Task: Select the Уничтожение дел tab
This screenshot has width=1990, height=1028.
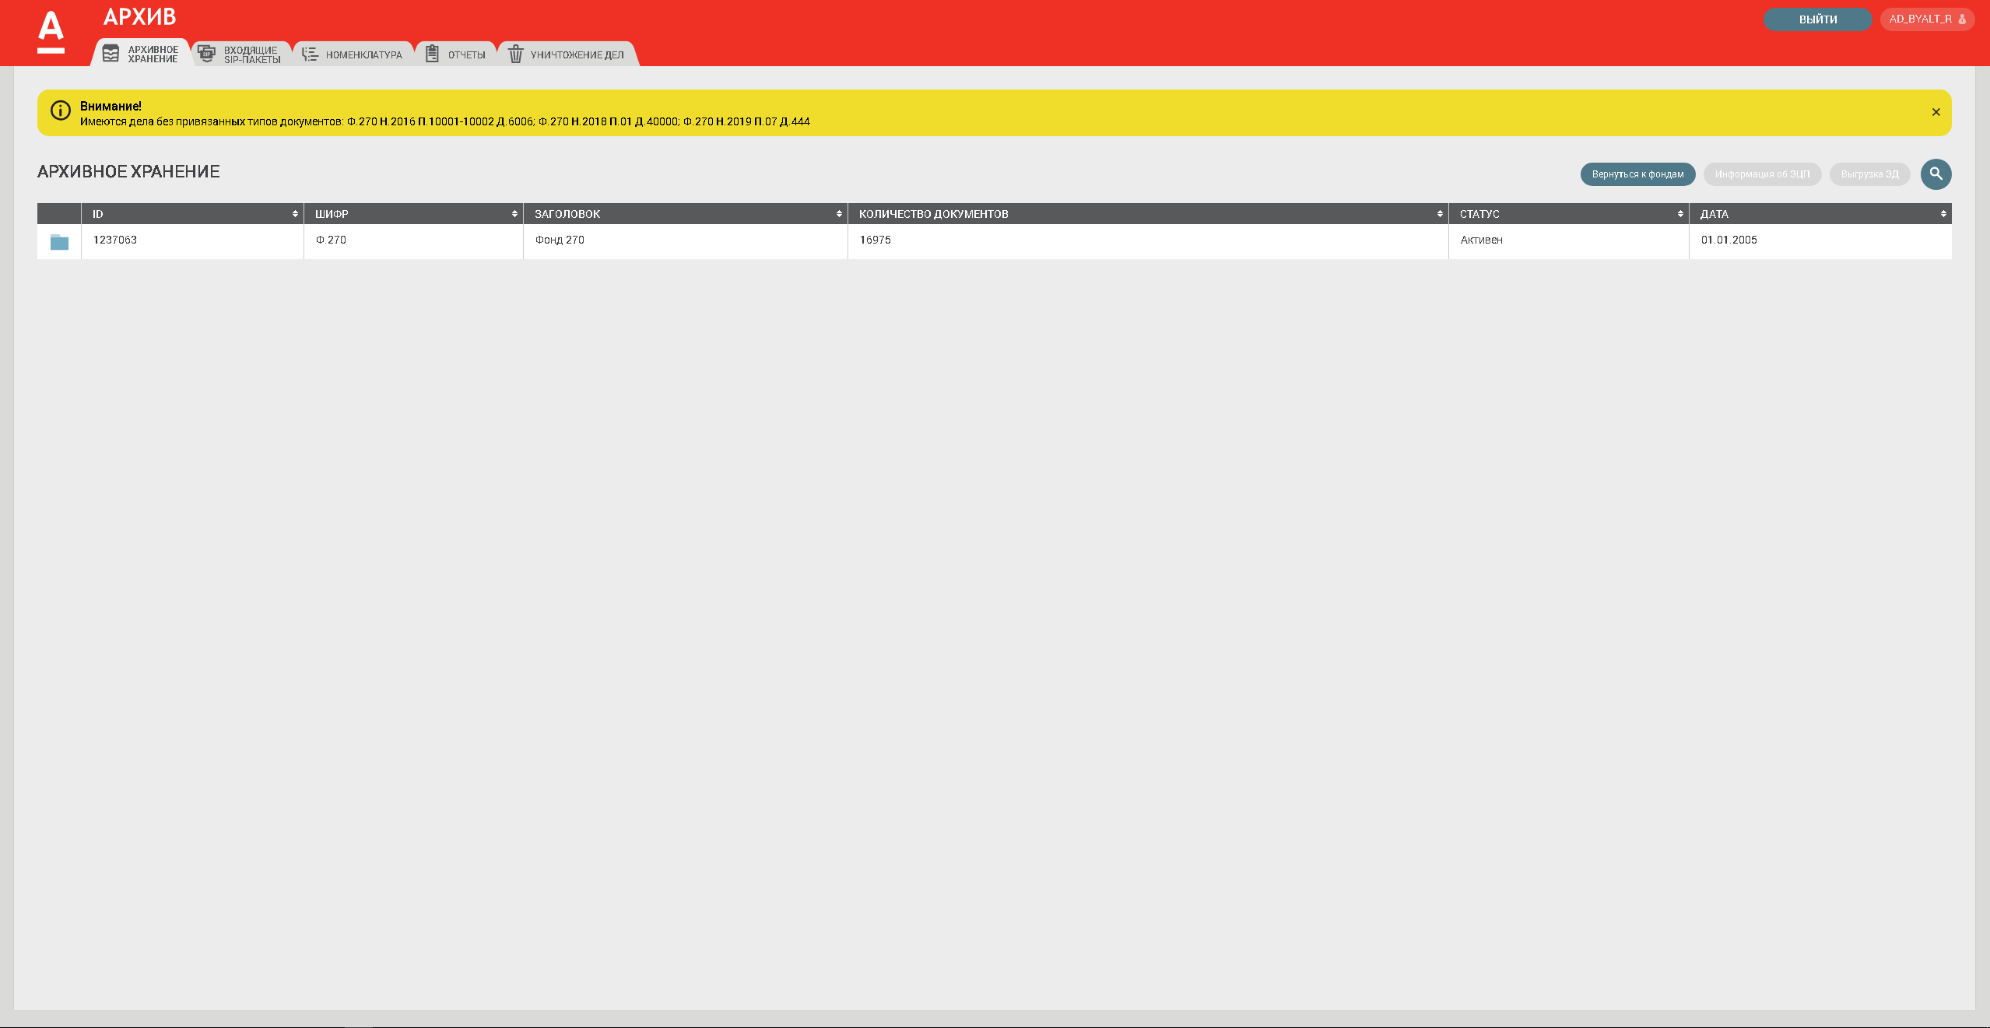Action: pos(567,54)
